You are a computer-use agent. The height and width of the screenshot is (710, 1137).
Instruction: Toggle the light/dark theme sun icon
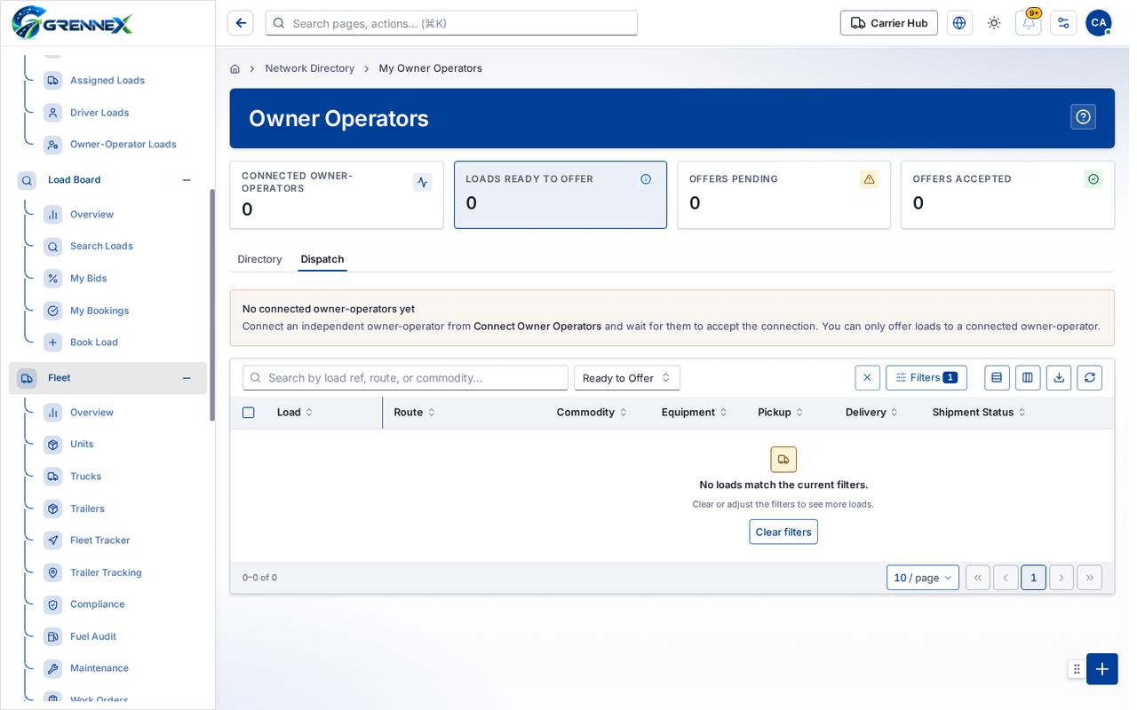tap(994, 23)
